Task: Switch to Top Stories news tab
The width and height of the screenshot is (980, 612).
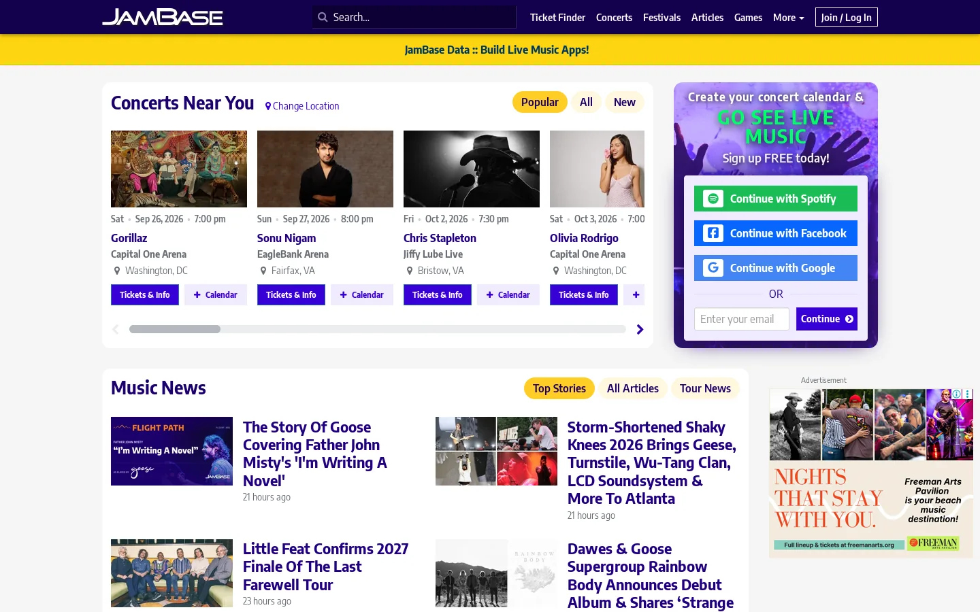Action: 559,388
